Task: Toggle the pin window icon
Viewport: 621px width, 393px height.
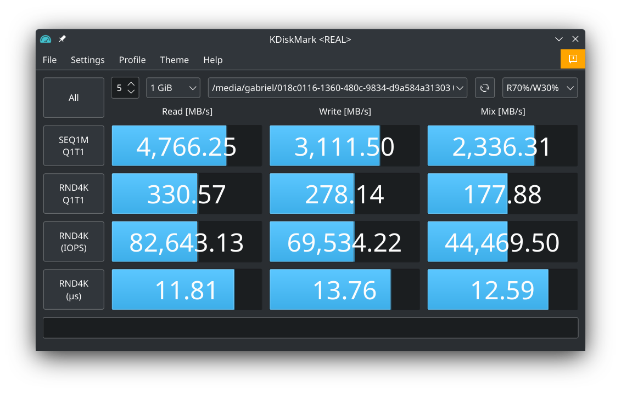Action: (62, 39)
